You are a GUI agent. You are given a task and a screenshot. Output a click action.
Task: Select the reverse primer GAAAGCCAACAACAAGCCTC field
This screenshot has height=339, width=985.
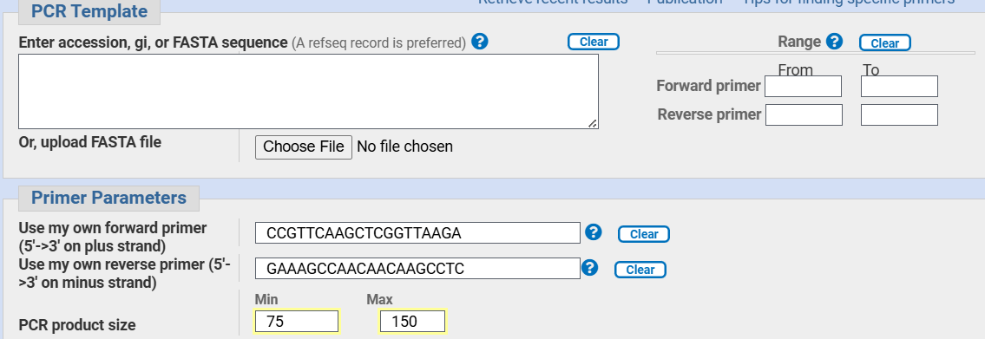point(417,269)
